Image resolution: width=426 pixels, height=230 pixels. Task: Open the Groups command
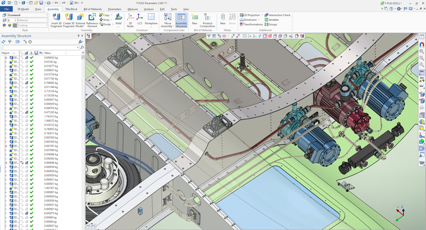click(x=271, y=24)
